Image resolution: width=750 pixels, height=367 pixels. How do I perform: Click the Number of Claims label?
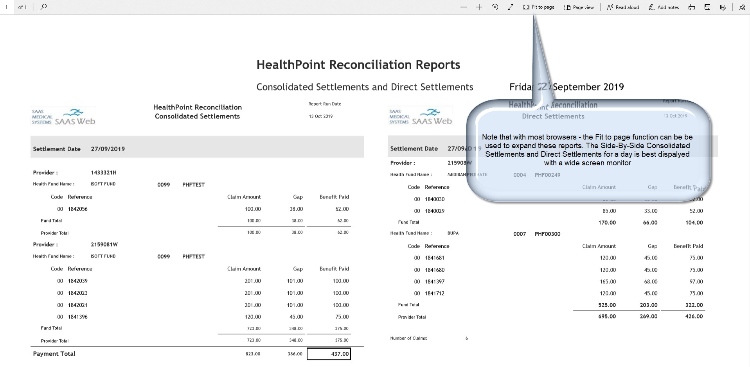pyautogui.click(x=408, y=338)
